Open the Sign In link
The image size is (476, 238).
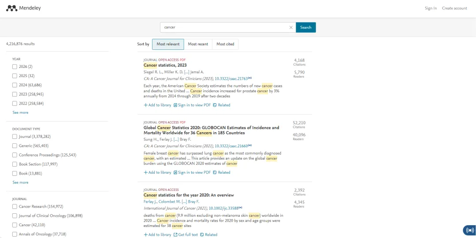[431, 8]
